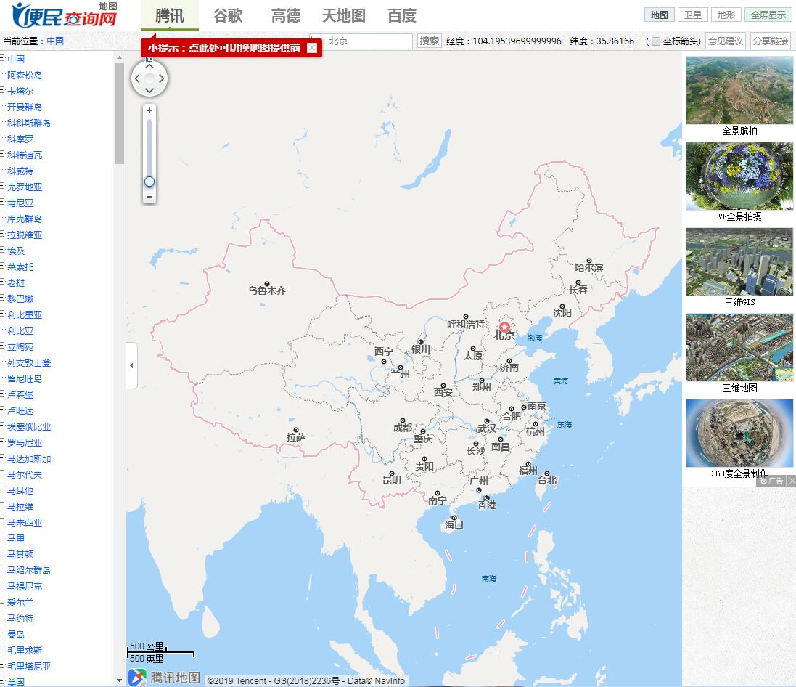This screenshot has height=687, width=796.
Task: Select the 地图 view mode
Action: tap(660, 15)
